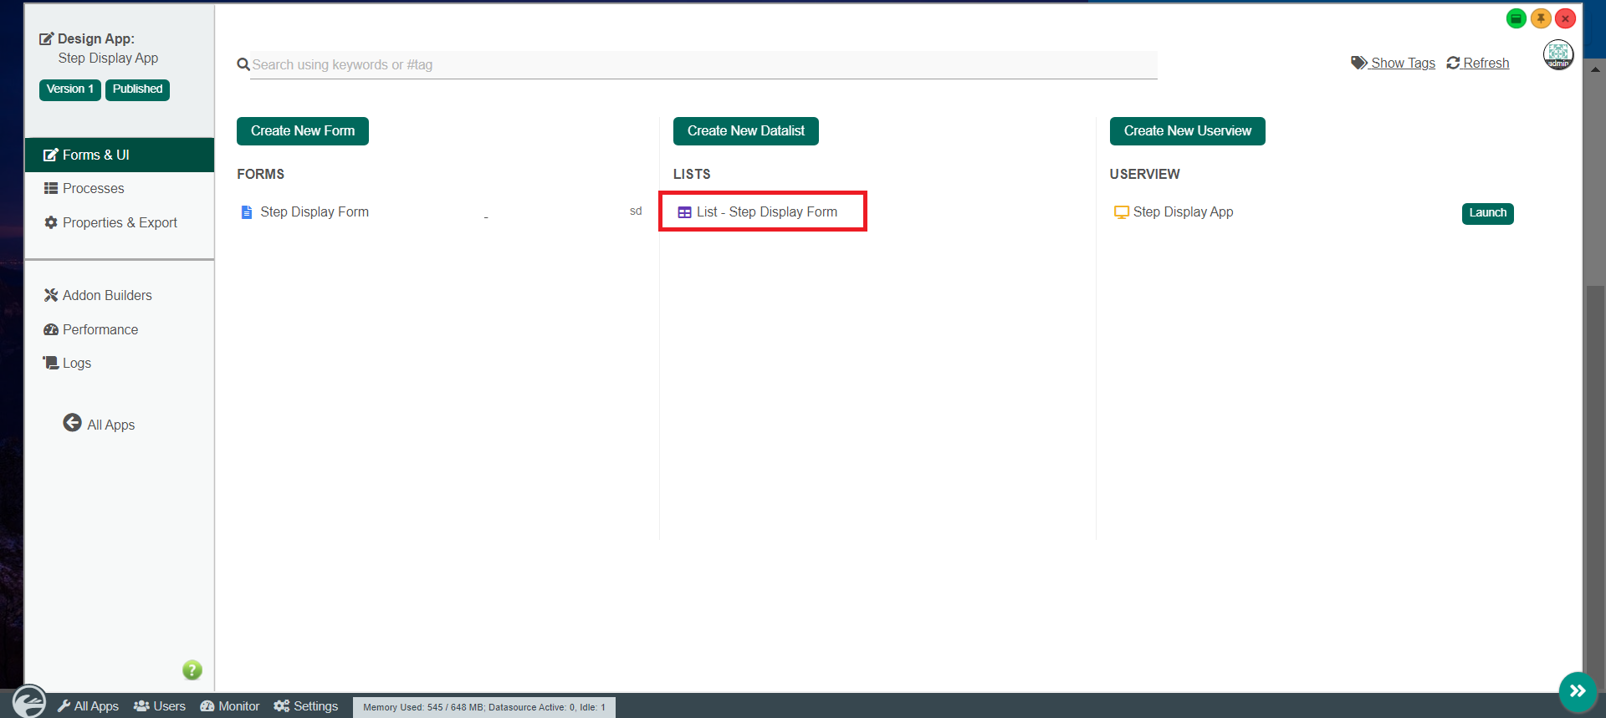This screenshot has width=1606, height=718.
Task: Open the admin user avatar
Action: (1558, 55)
